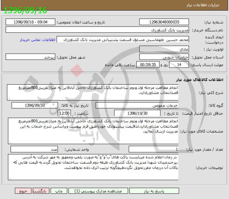Open مشاهده مدارک پیوستی (1) button
Viewport: 229px width, 199px height.
98,191
